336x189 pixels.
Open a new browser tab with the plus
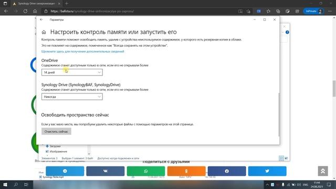click(x=67, y=4)
